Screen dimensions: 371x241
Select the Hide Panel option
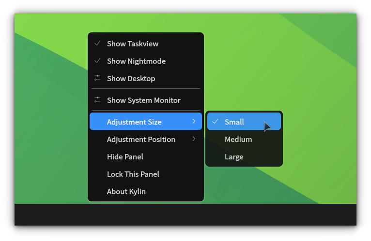click(125, 156)
